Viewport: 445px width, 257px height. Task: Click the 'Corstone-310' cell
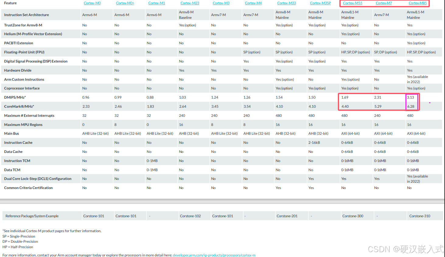(x=420, y=216)
